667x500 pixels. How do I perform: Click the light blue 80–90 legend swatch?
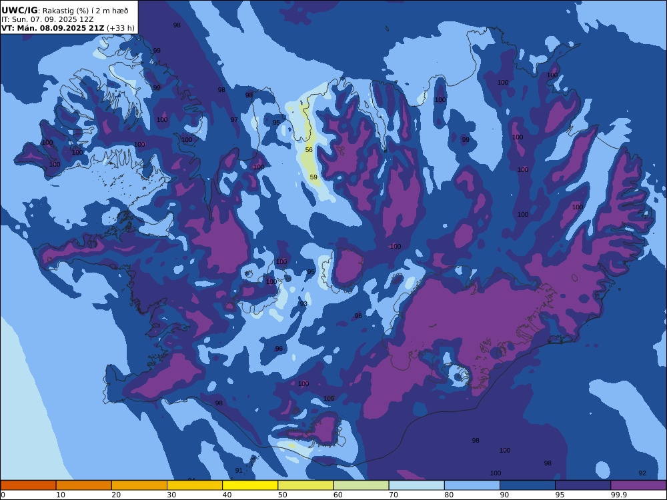[x=472, y=485]
